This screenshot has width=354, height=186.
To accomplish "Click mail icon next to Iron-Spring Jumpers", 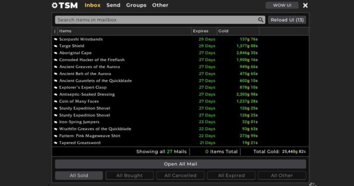I will click(56, 122).
